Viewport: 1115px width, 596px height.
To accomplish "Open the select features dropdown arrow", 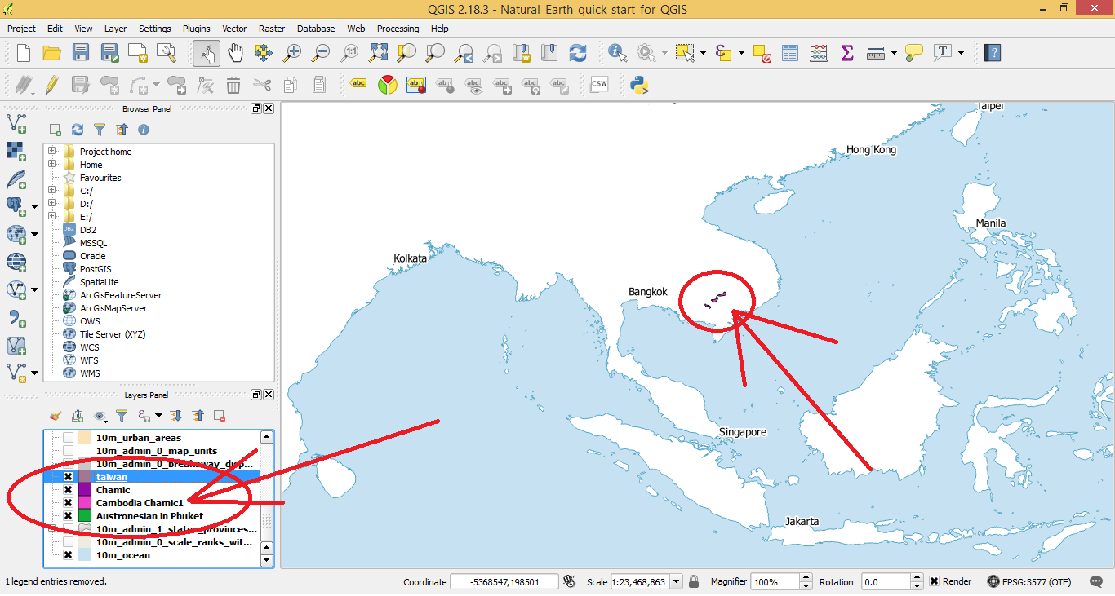I will [x=702, y=53].
